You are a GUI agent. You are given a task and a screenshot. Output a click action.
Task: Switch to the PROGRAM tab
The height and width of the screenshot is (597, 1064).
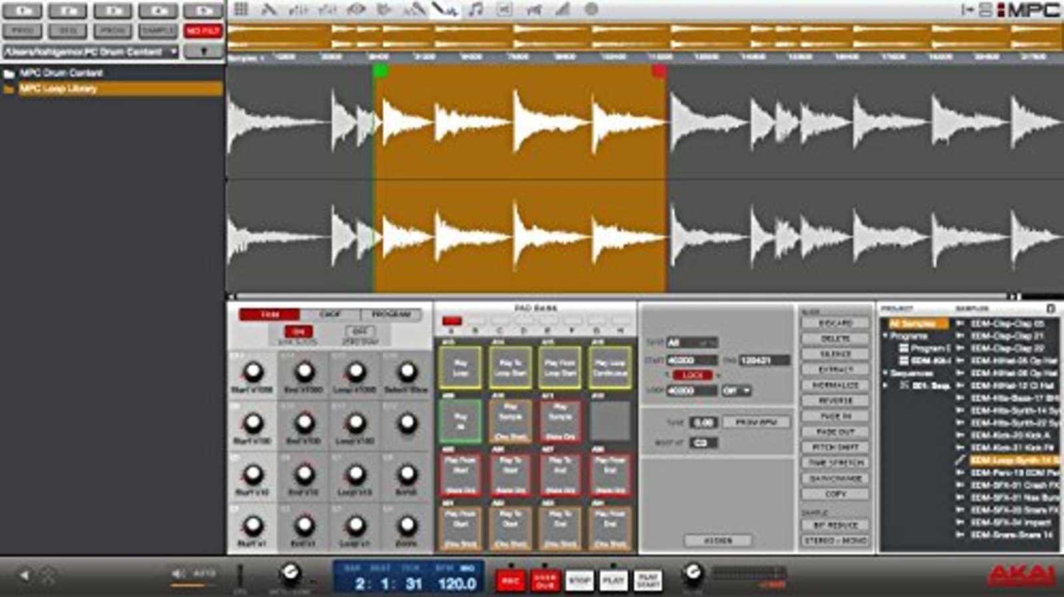coord(391,314)
